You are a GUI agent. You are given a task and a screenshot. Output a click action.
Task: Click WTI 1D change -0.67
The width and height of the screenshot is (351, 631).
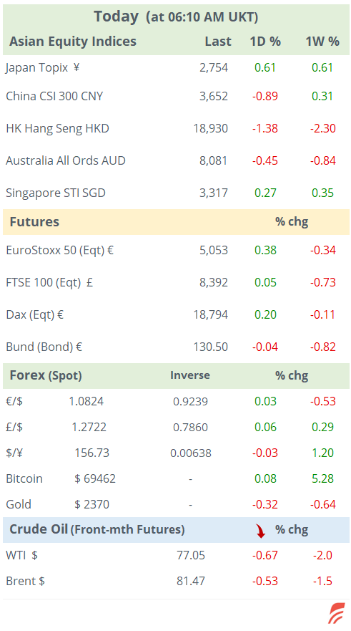pos(265,555)
